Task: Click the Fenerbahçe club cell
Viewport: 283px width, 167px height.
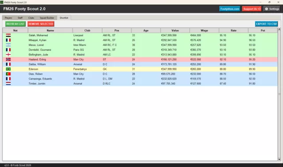Action: 80,69
